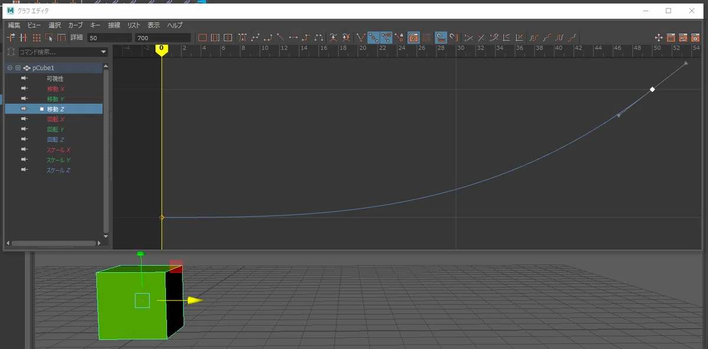Click the plus box next to pCube1
This screenshot has height=349, width=708.
tap(18, 68)
